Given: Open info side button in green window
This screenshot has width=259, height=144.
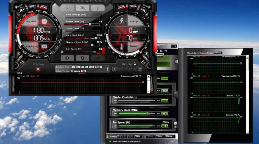Looking at the screenshot, I should 176,62.
